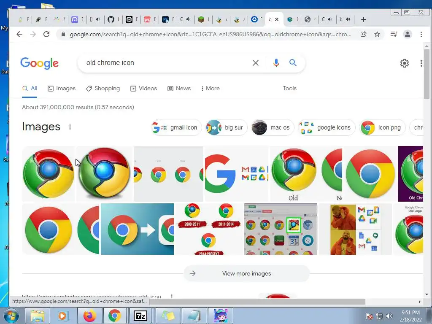Filter images by 'big sur' chip

pos(227,127)
